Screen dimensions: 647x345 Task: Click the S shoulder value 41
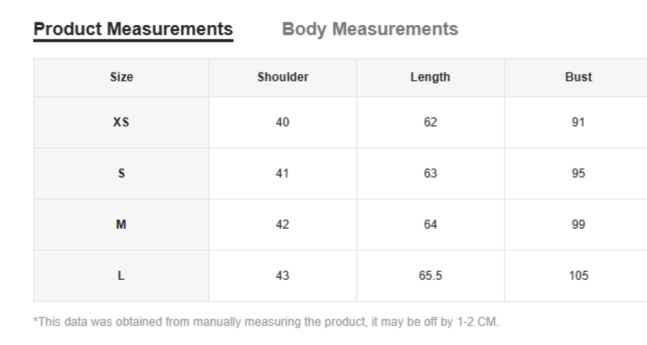283,173
